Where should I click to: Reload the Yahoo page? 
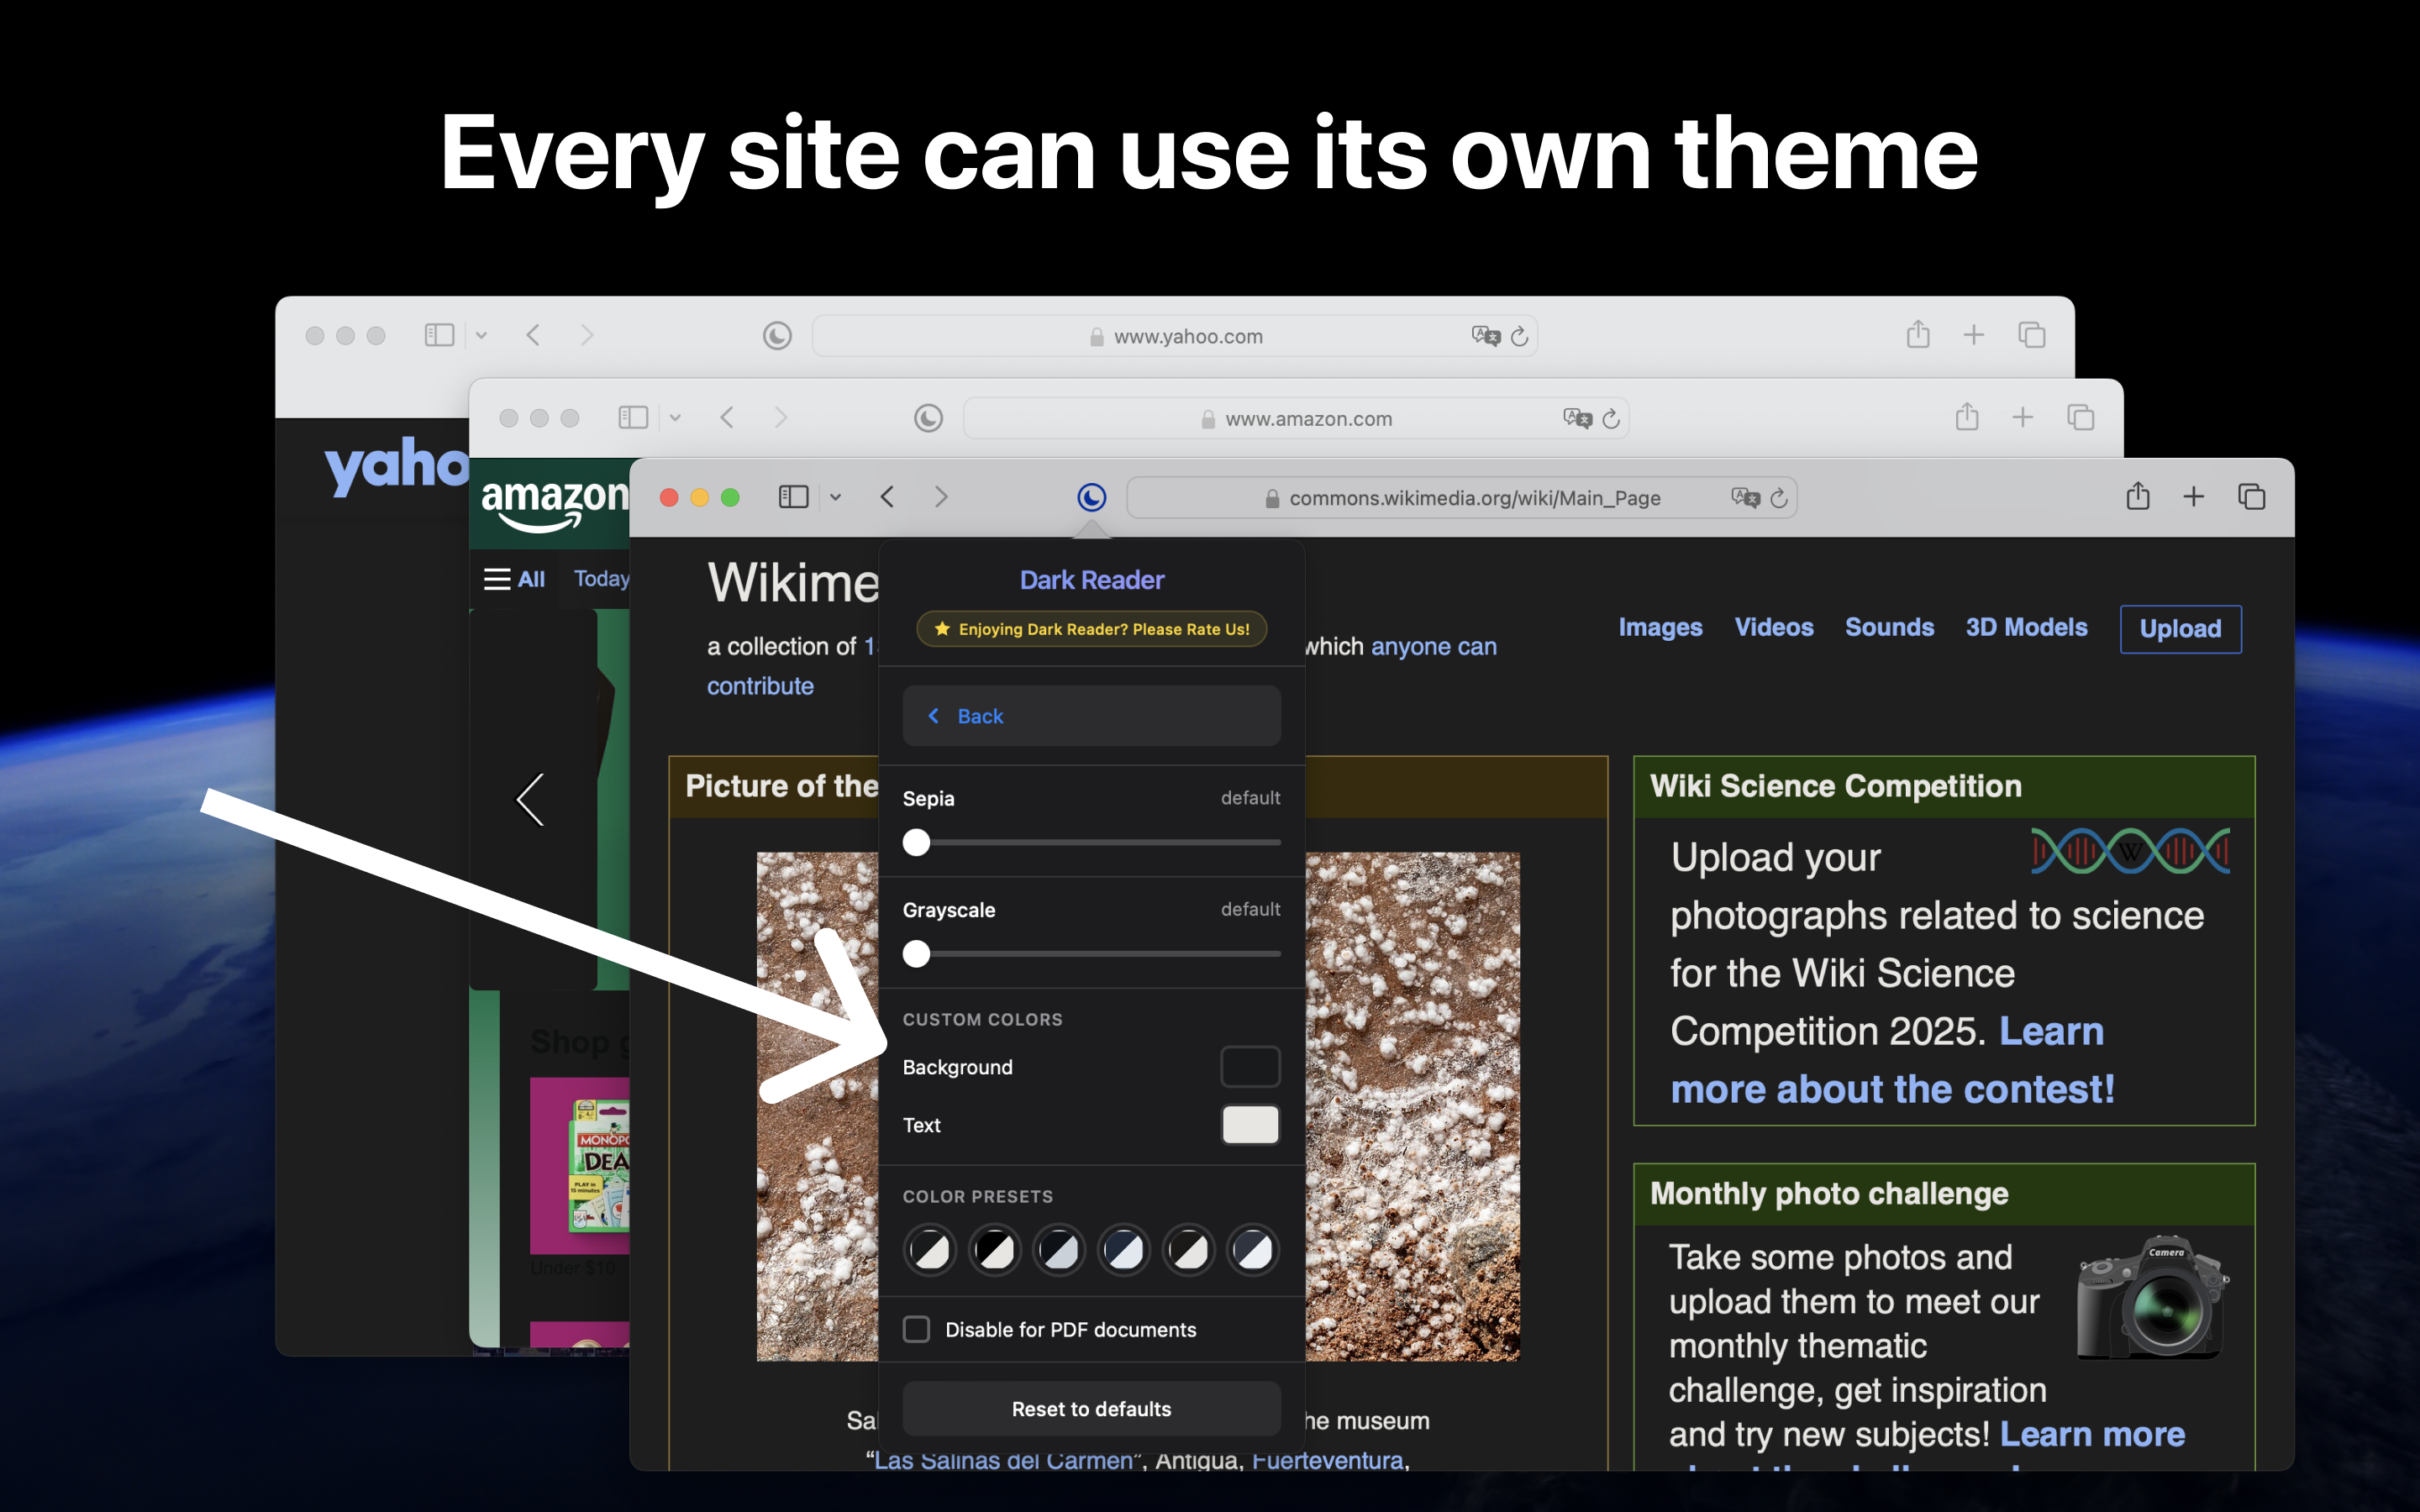pos(1519,336)
